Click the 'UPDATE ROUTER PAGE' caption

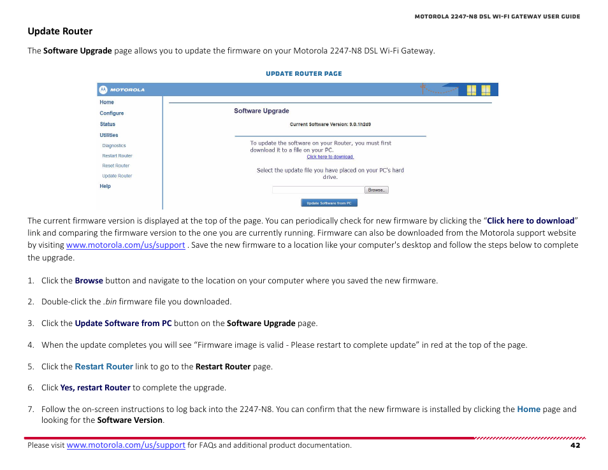[x=304, y=74]
